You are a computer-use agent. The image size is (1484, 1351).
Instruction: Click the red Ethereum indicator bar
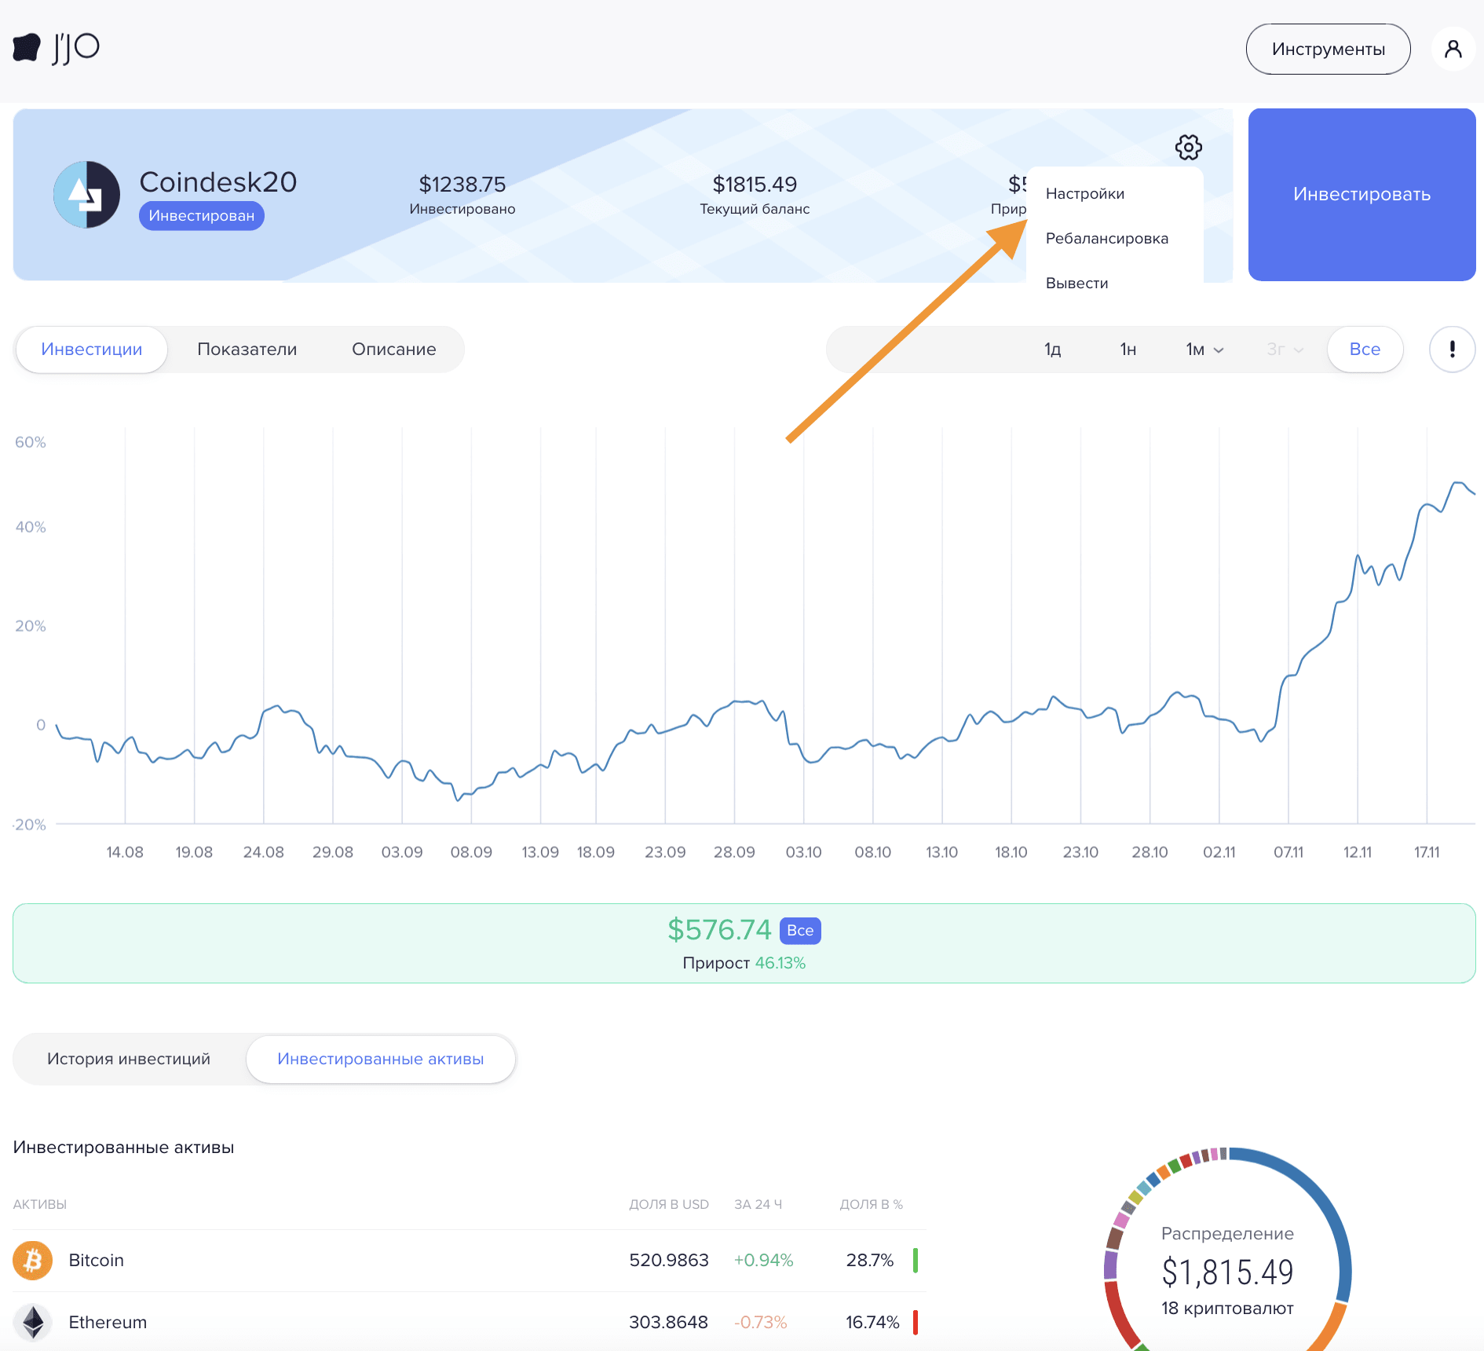click(916, 1322)
